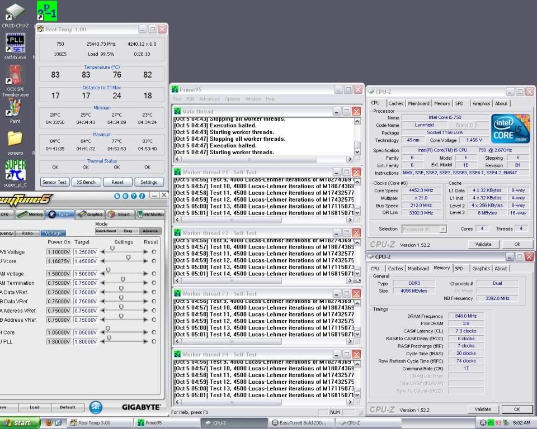
Task: Open the screens folder on desktop
Action: (16, 142)
